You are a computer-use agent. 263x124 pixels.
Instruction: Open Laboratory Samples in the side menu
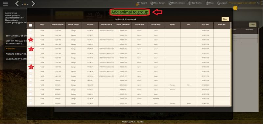[x=16, y=59]
